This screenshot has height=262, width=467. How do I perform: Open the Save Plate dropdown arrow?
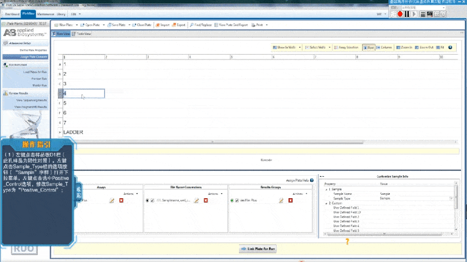pos(129,25)
